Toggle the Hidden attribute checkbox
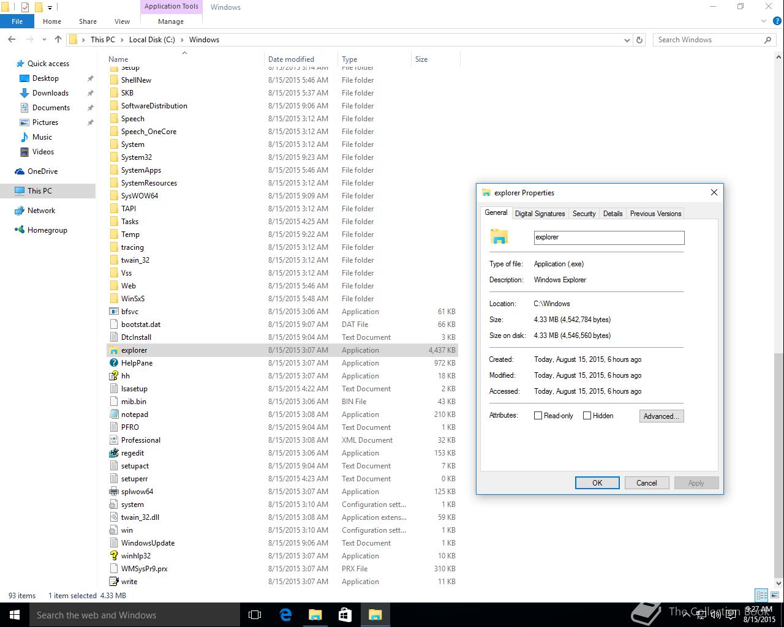This screenshot has width=784, height=627. coord(587,416)
